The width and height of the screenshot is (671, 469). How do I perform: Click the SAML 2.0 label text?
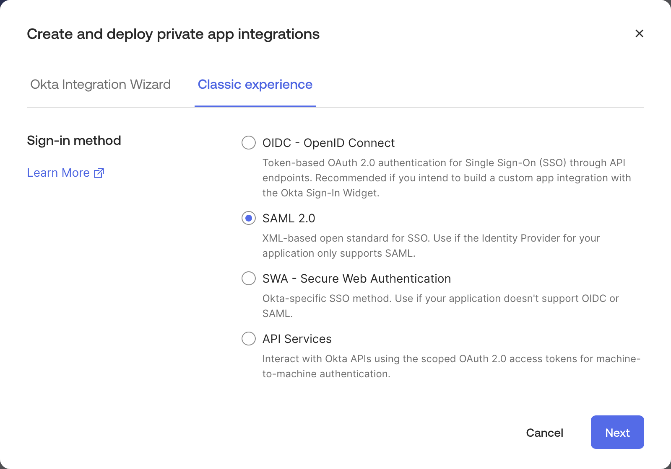point(289,218)
